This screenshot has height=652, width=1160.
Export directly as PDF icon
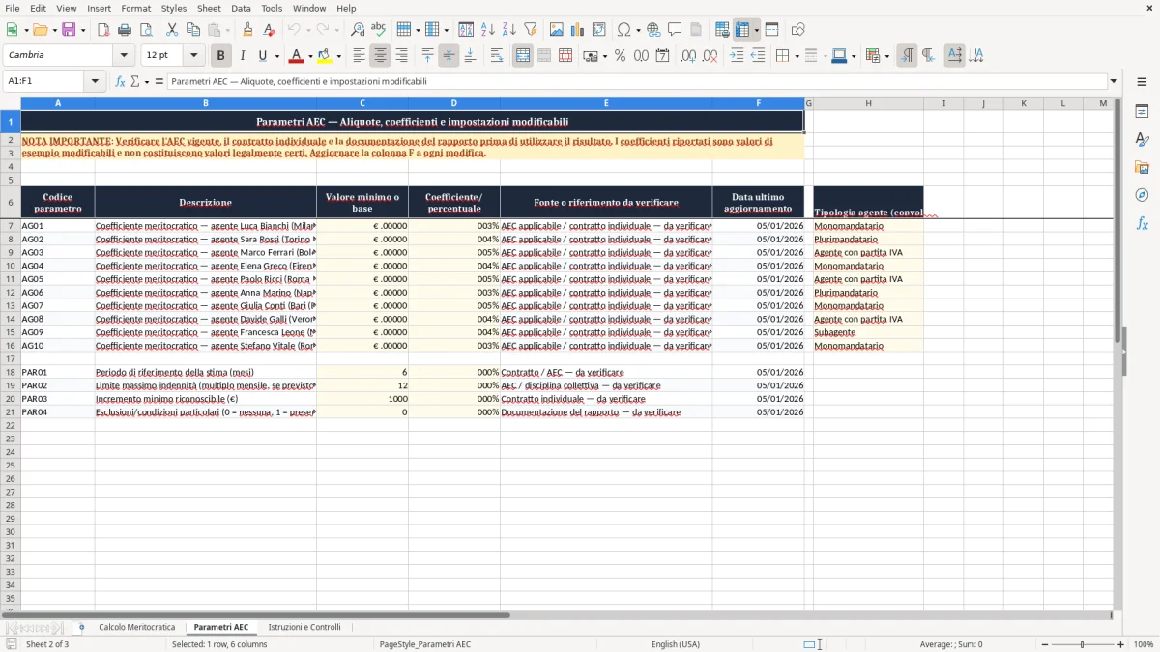pos(103,30)
